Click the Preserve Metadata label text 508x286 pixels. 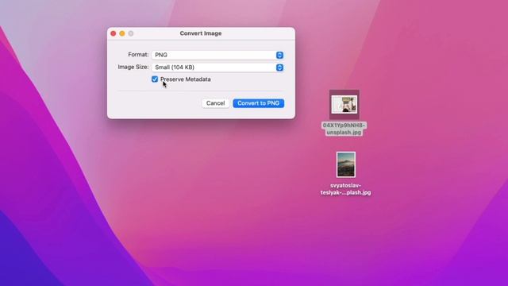pyautogui.click(x=185, y=79)
